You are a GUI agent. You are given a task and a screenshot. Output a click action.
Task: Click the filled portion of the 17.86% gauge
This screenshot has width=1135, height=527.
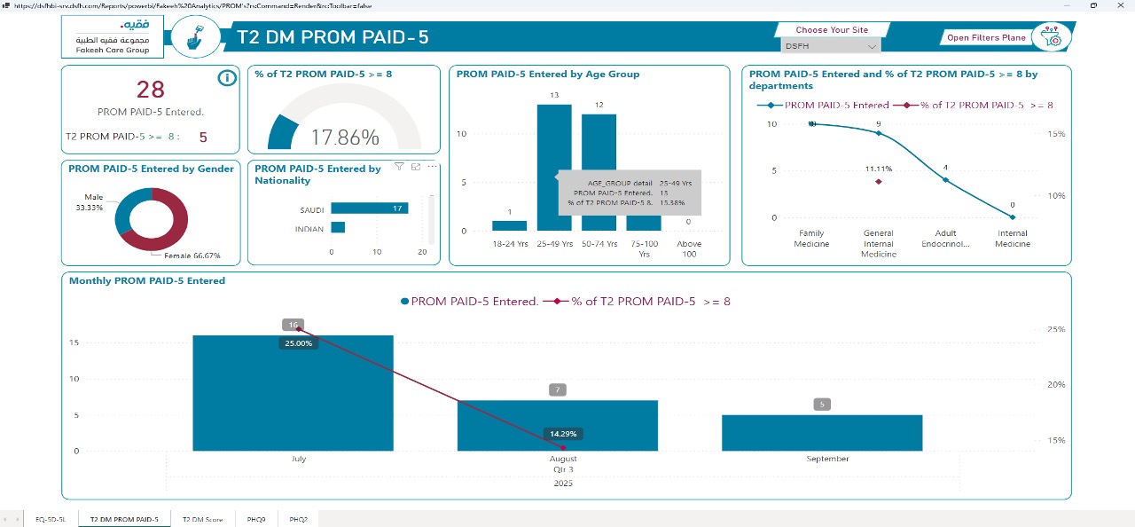click(x=282, y=133)
